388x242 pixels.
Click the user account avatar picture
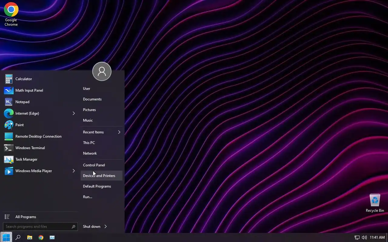102,71
